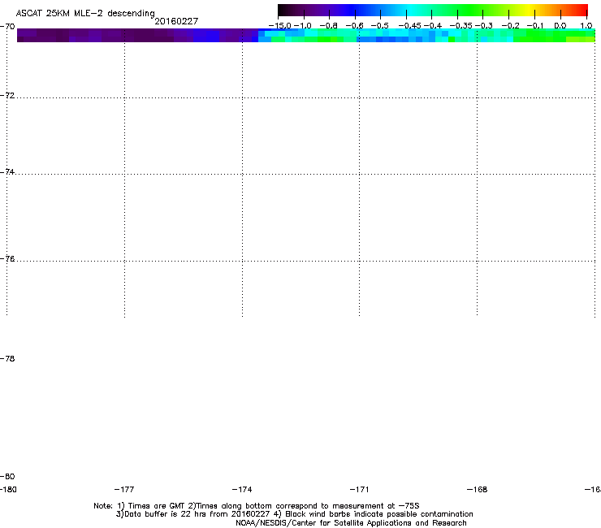Viewport: 601px width, 528px height.
Task: Click the -0.4 colorbar label
Action: 433,26
